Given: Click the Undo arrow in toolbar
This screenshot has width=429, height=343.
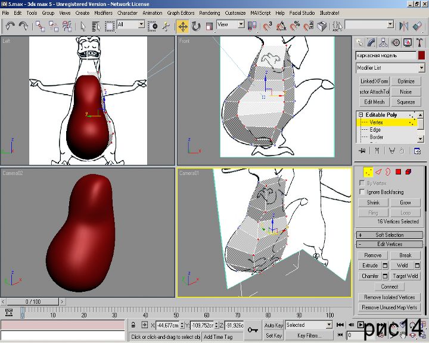Looking at the screenshot, I should pyautogui.click(x=10, y=26).
